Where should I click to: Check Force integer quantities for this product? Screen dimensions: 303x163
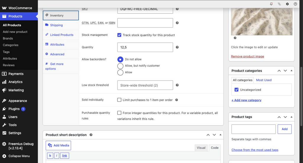click(x=120, y=113)
